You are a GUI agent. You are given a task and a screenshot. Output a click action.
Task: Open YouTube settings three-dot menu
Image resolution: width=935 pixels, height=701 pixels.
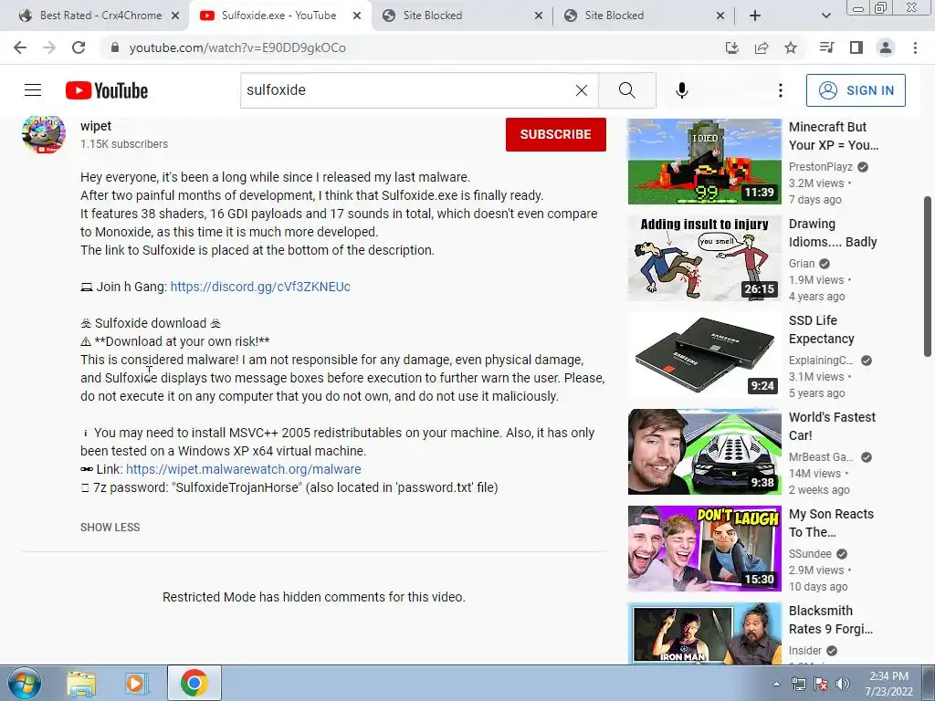(780, 90)
